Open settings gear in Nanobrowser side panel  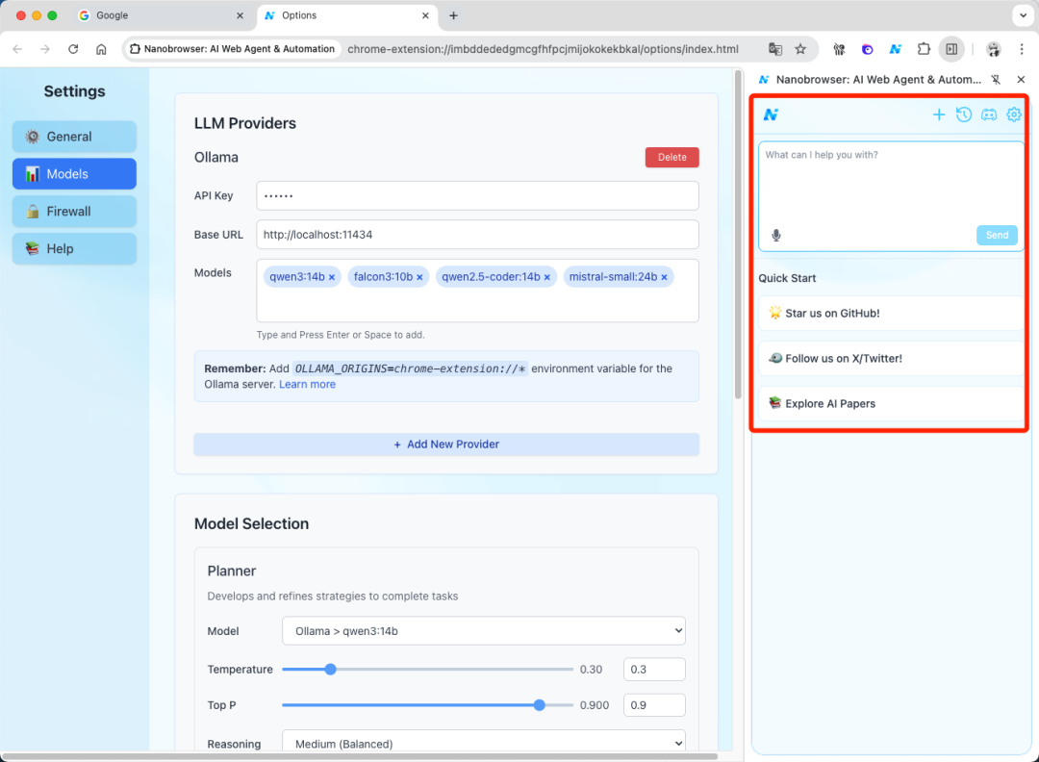pyautogui.click(x=1014, y=114)
